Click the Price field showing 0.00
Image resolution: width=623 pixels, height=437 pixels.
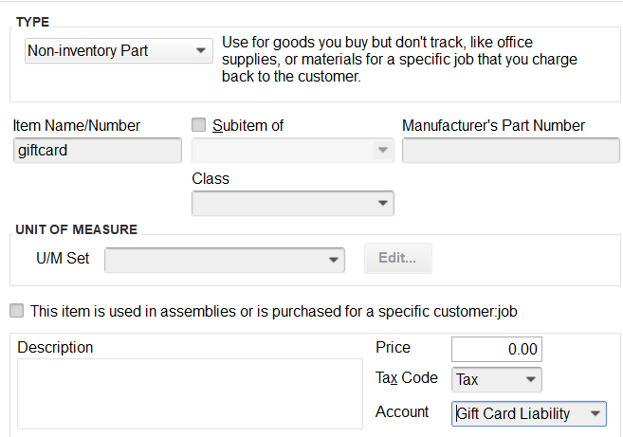[497, 349]
